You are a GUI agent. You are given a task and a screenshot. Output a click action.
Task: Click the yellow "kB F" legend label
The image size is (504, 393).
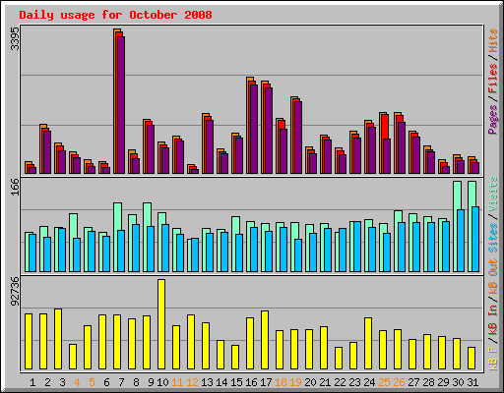493,358
